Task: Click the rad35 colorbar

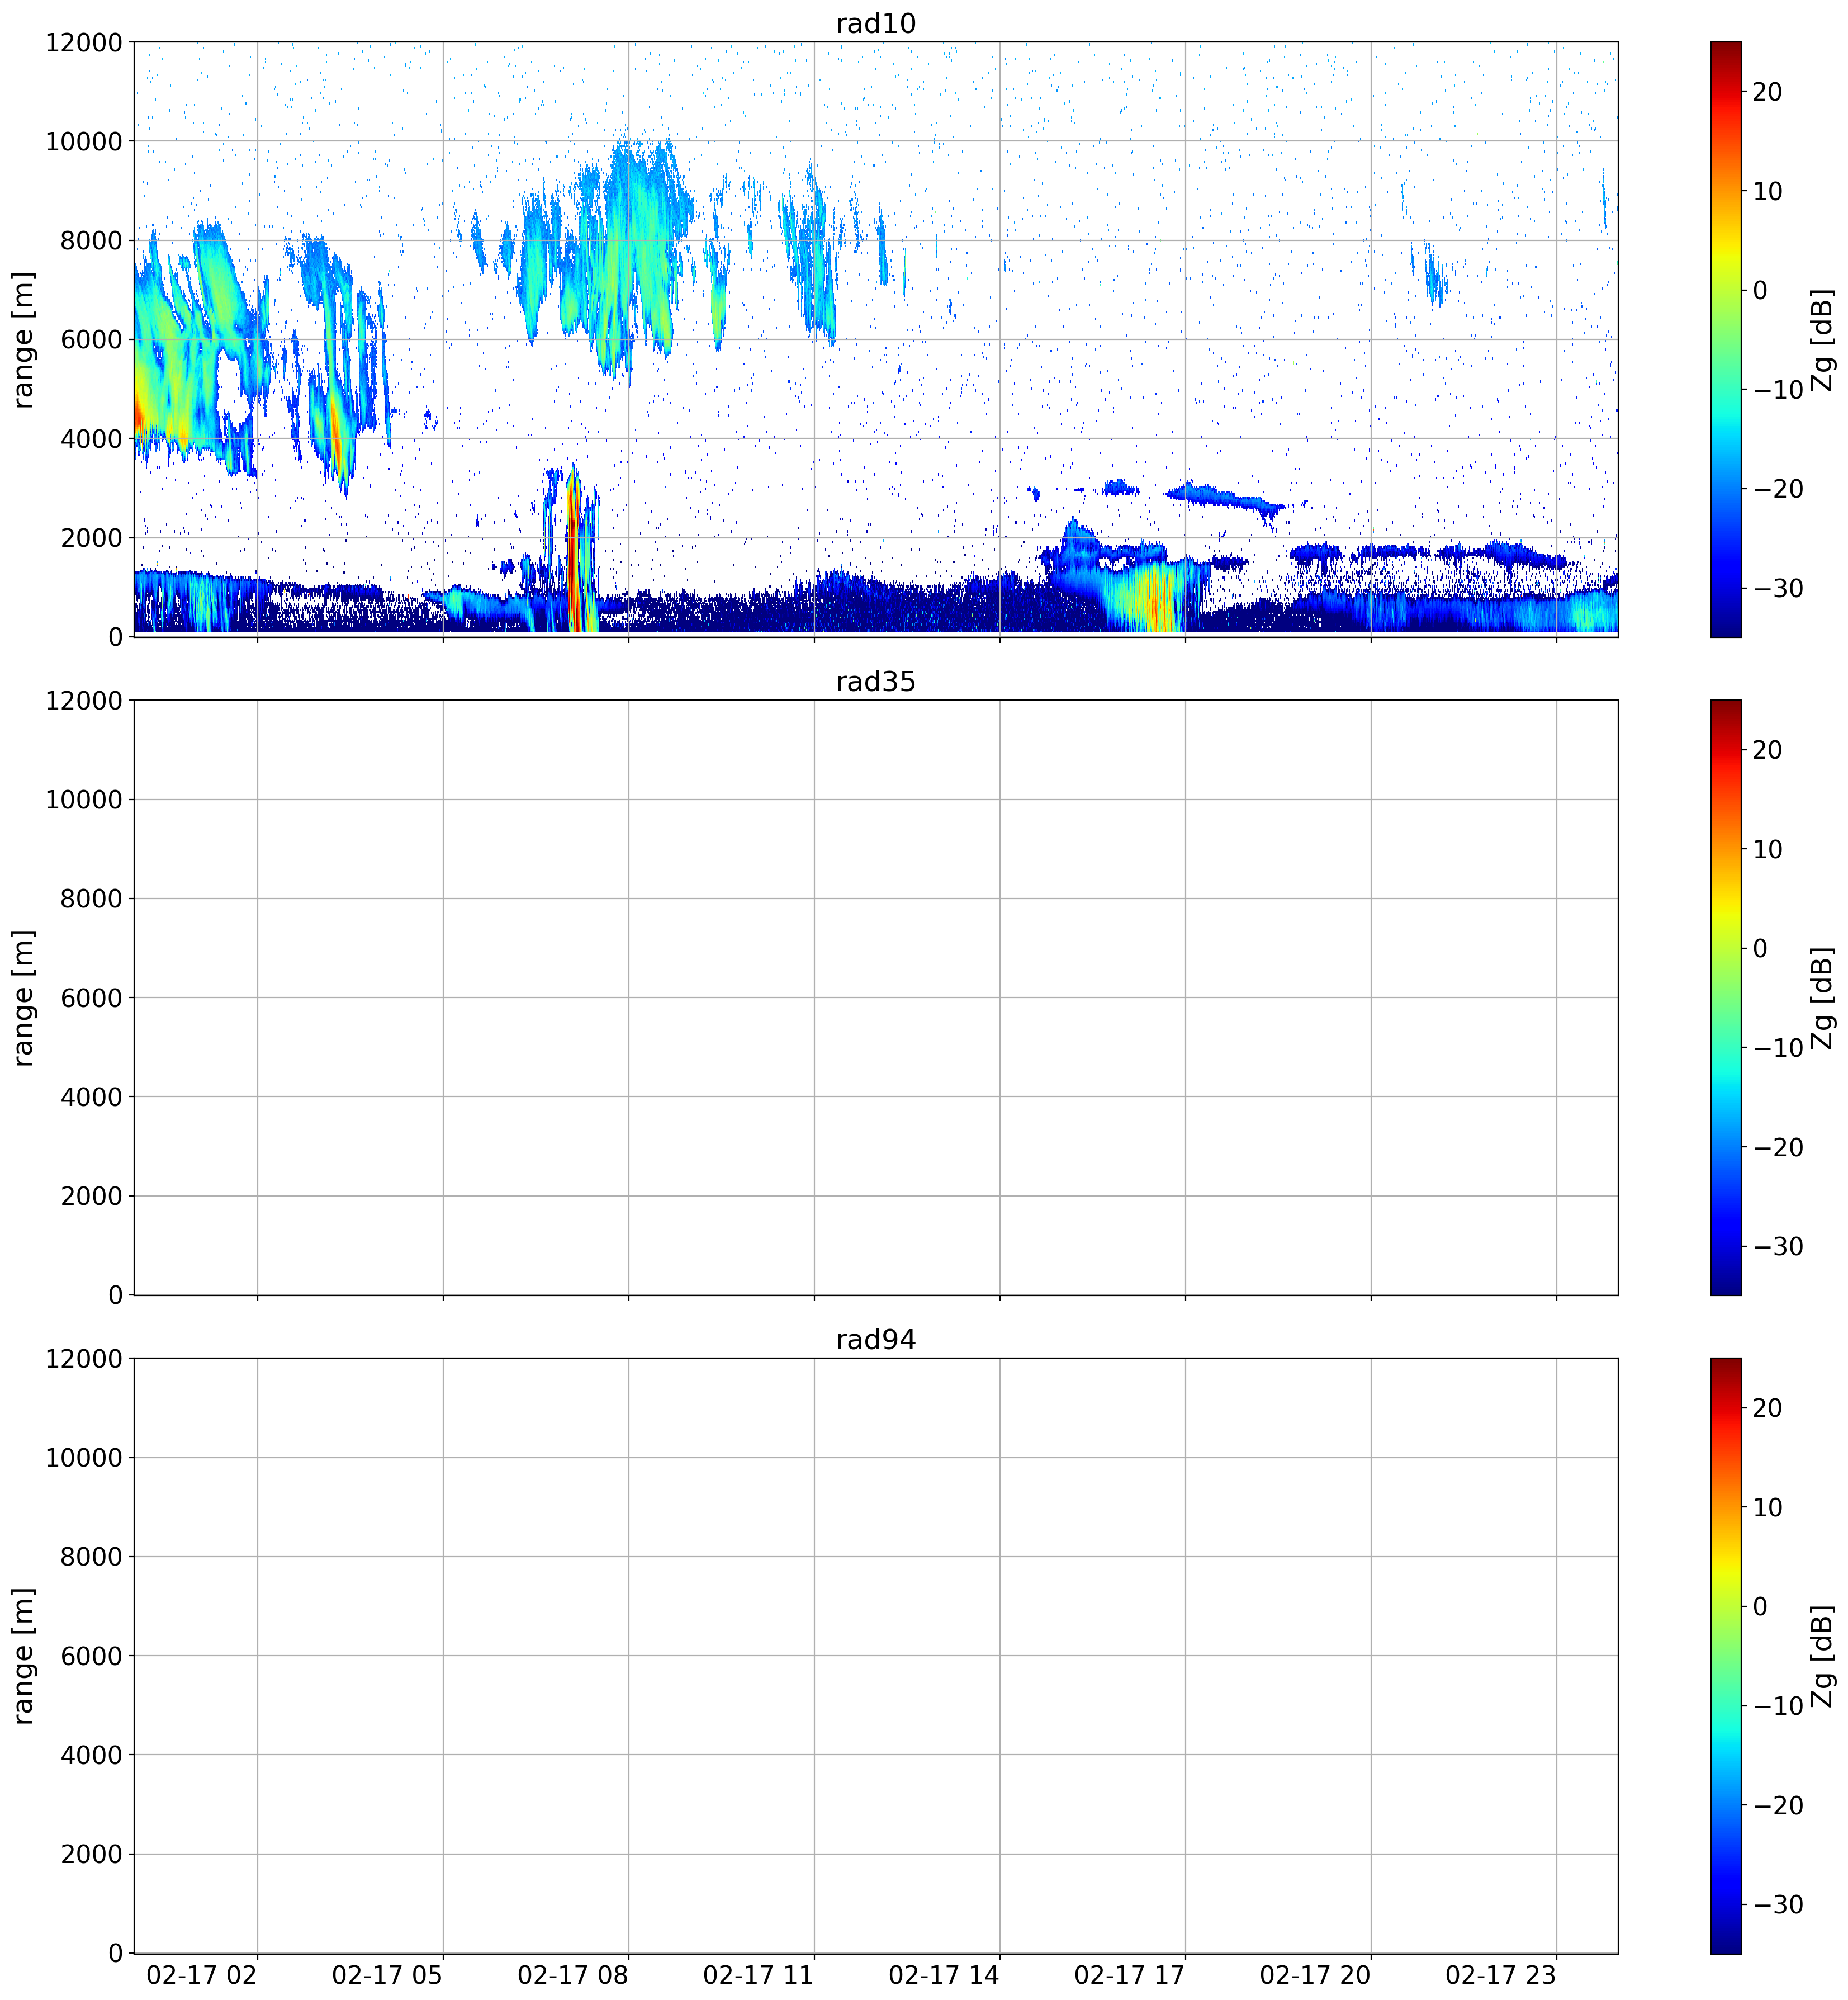Action: tap(1725, 997)
